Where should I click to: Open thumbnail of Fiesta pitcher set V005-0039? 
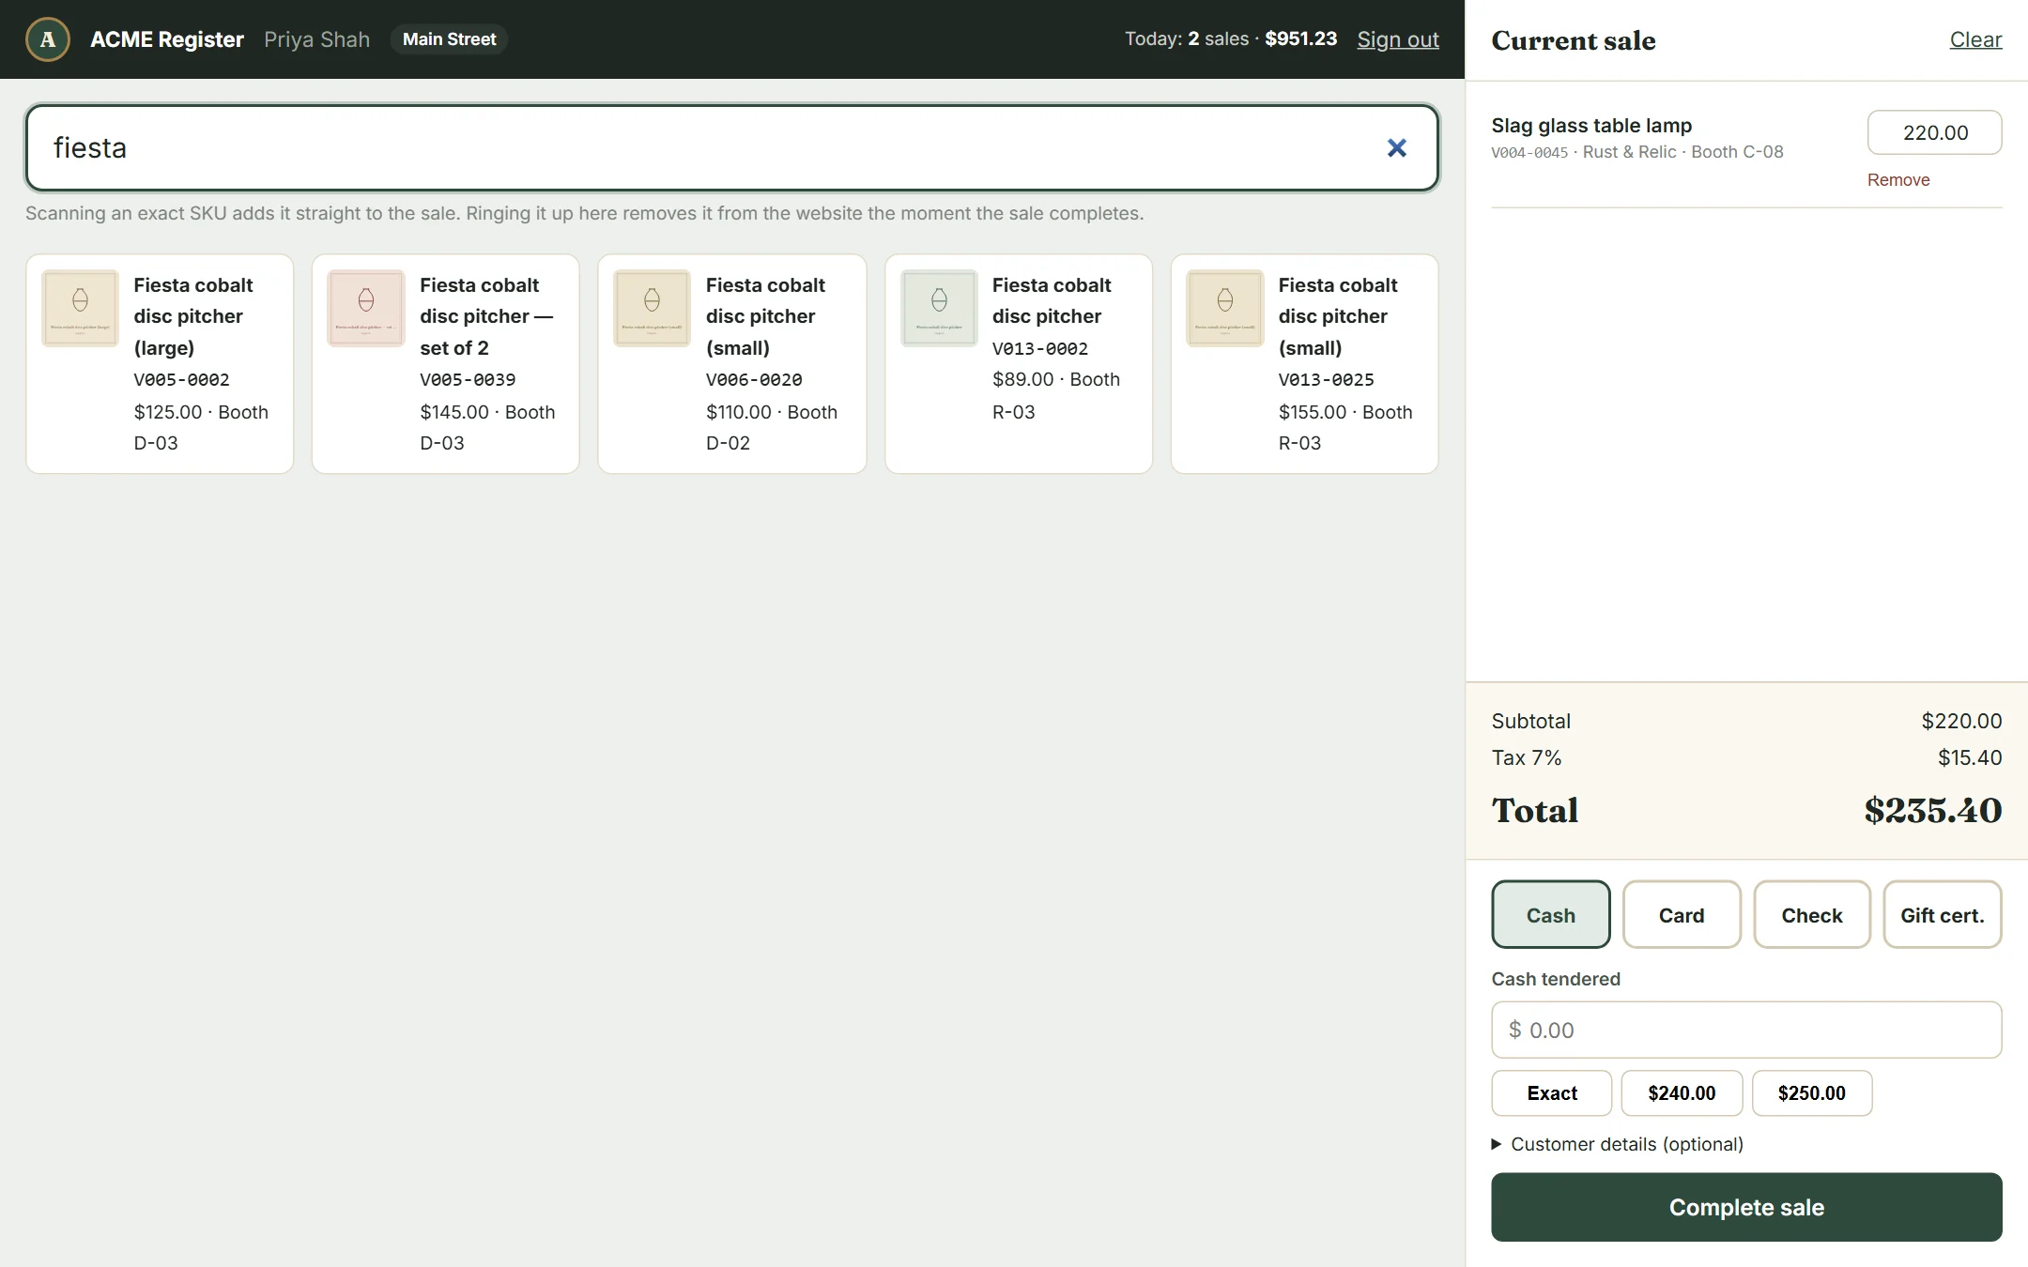(x=366, y=308)
